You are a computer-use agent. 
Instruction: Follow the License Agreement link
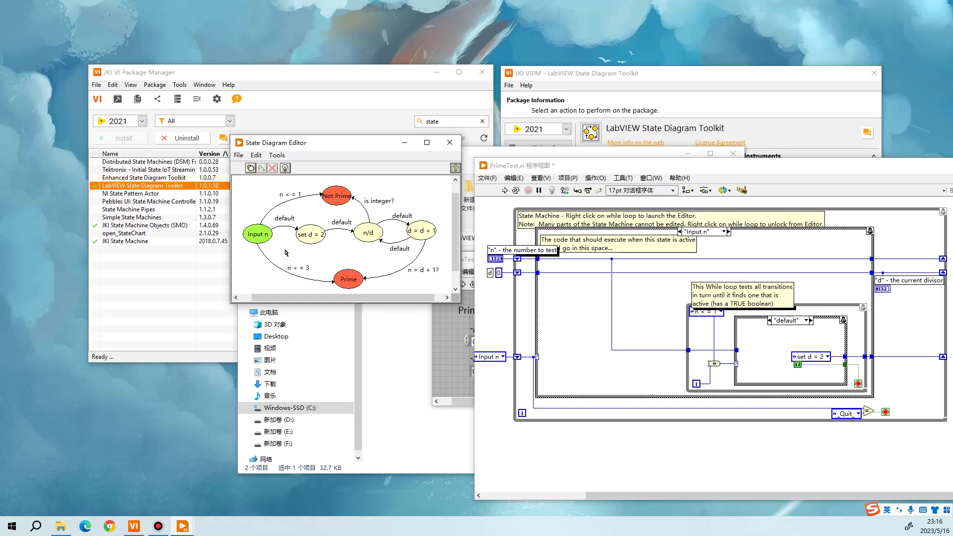pyautogui.click(x=720, y=142)
